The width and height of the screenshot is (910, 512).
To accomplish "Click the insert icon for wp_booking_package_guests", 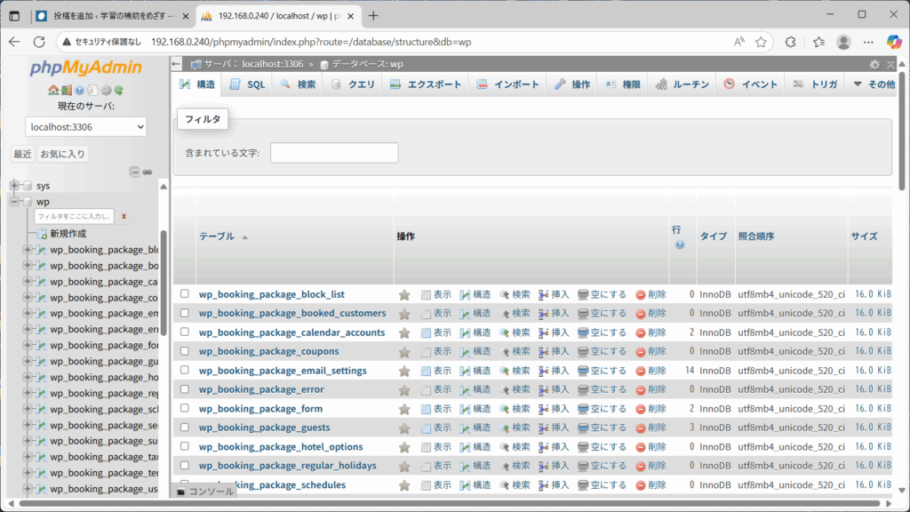I will 544,428.
